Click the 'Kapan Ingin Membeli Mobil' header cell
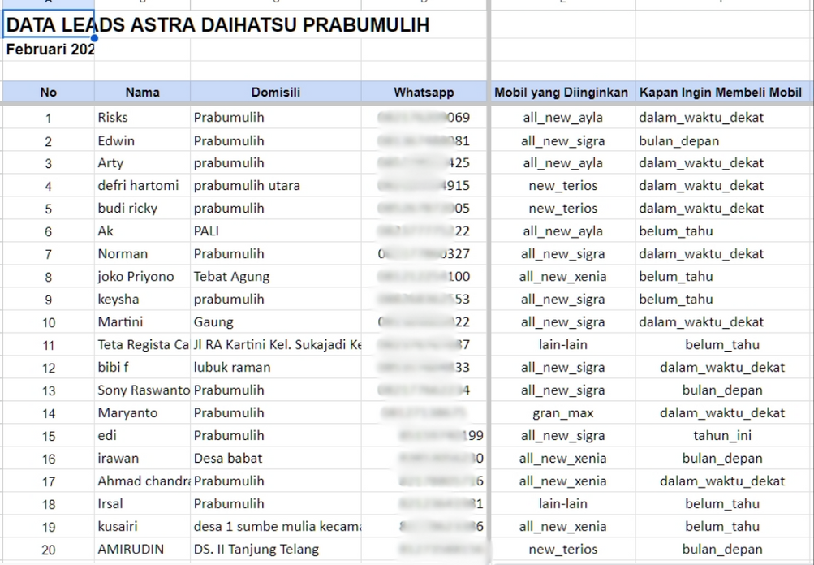The width and height of the screenshot is (814, 565). click(724, 92)
